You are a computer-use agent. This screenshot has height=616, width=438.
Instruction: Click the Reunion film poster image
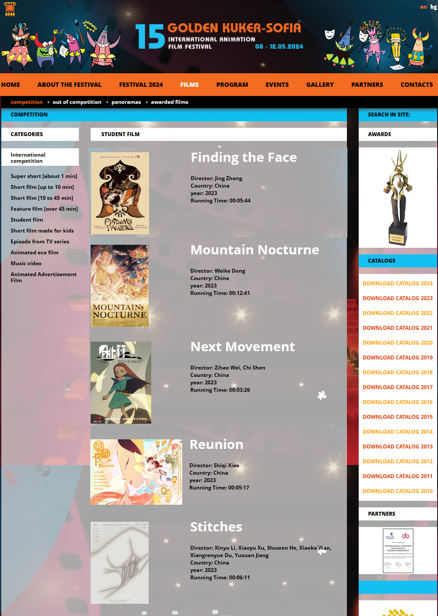(x=136, y=472)
